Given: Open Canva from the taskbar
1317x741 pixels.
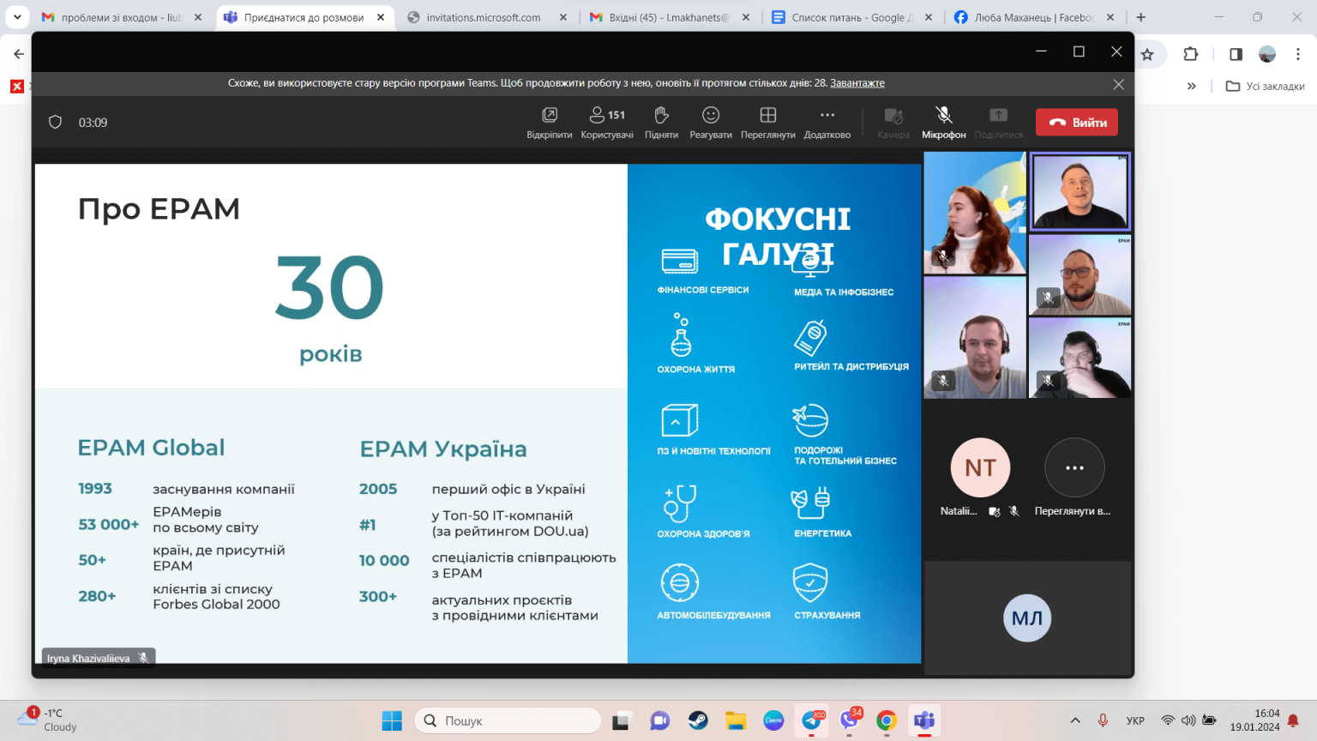Looking at the screenshot, I should click(773, 720).
